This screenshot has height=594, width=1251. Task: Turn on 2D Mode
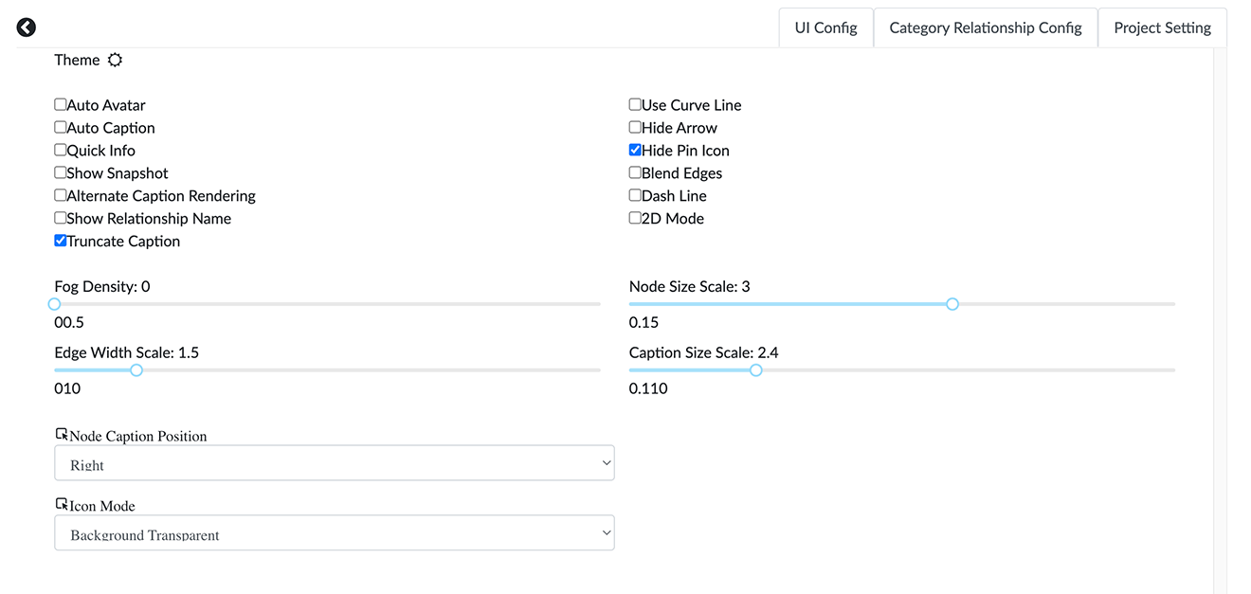pyautogui.click(x=634, y=217)
